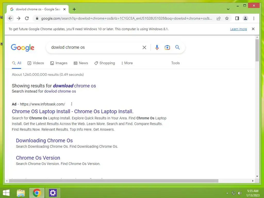The image size is (264, 198).
Task: Follow the corrected 'download chrome os' link
Action: point(75,86)
